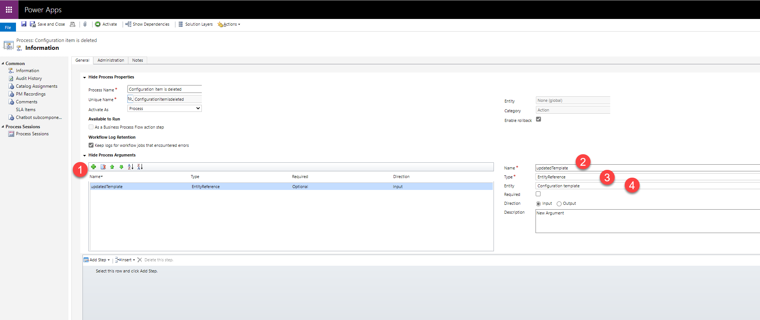The height and width of the screenshot is (320, 760).
Task: Open the Notes tab
Action: point(138,60)
